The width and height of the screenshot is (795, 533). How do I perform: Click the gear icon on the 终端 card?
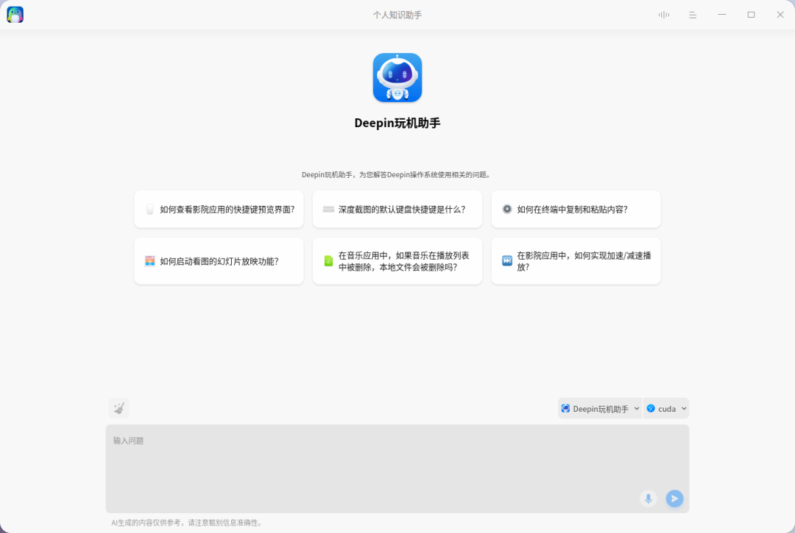pyautogui.click(x=507, y=209)
